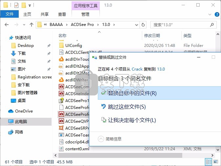The width and height of the screenshot is (221, 166).
Task: Select the ACDSeePro1 help file icon
Action: click(61, 100)
